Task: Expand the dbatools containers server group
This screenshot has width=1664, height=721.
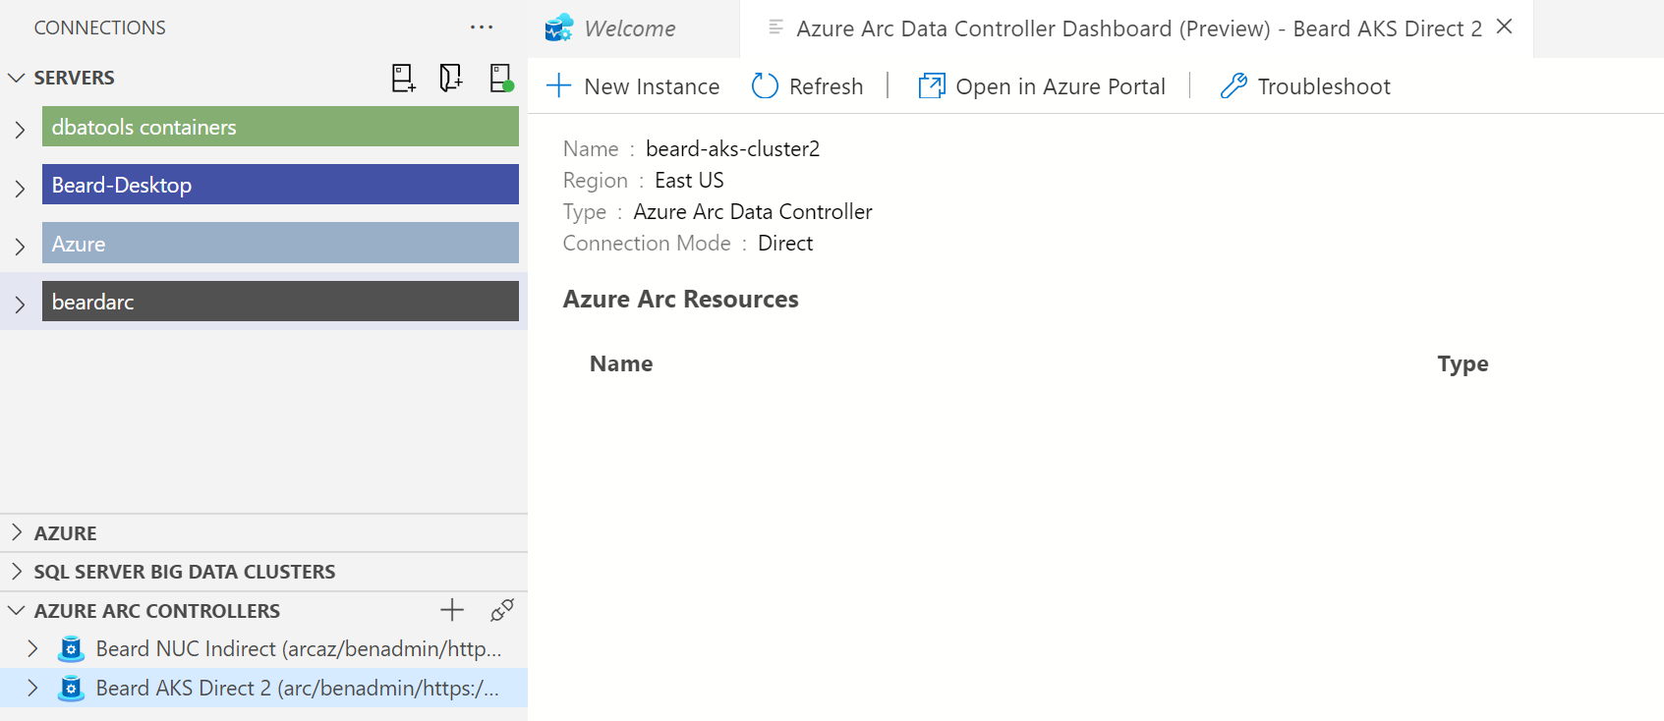Action: tap(20, 129)
